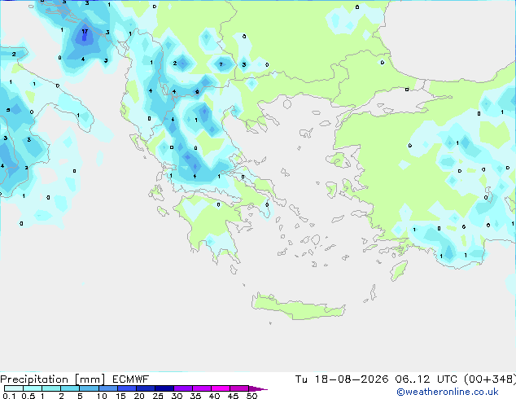Click the island of Crete on the map

tap(299, 307)
